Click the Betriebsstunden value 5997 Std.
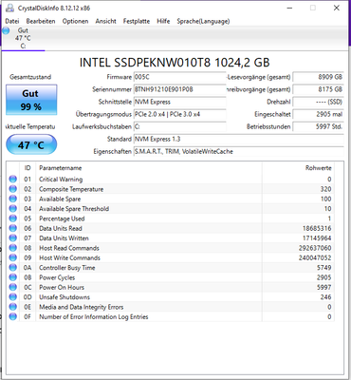The height and width of the screenshot is (380, 351). [319, 126]
